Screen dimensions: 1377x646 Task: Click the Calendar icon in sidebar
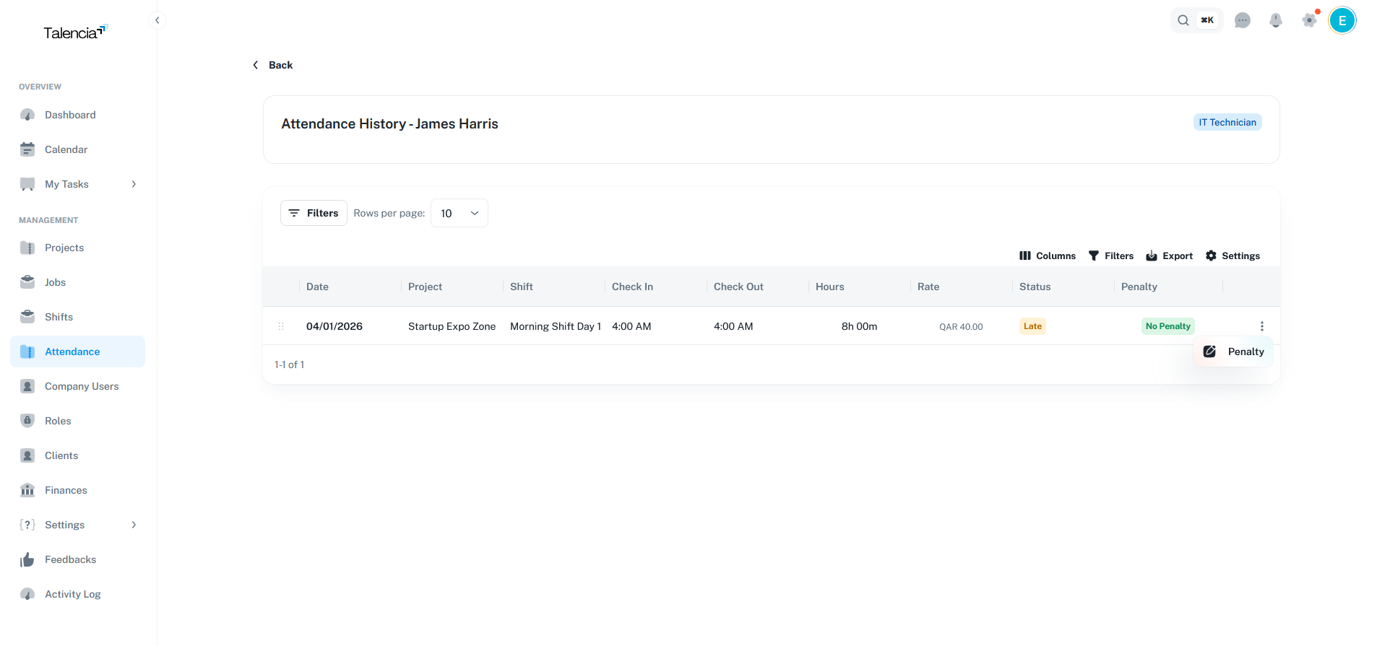tap(27, 149)
